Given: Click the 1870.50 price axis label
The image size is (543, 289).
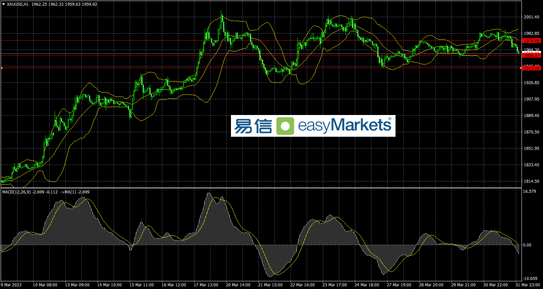Looking at the screenshot, I should pos(532,132).
